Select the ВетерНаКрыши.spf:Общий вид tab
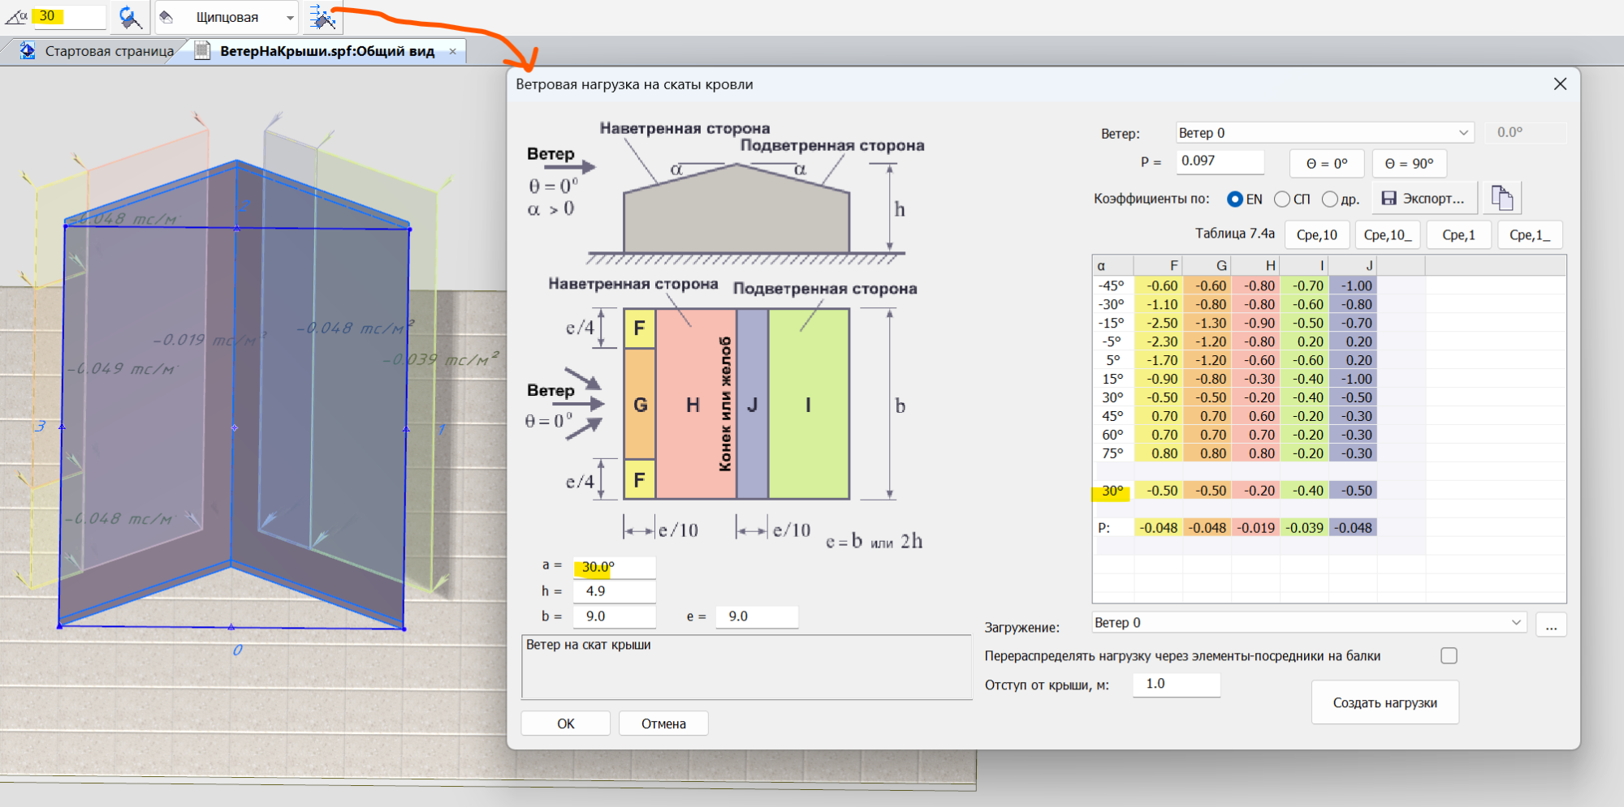1624x807 pixels. click(326, 51)
